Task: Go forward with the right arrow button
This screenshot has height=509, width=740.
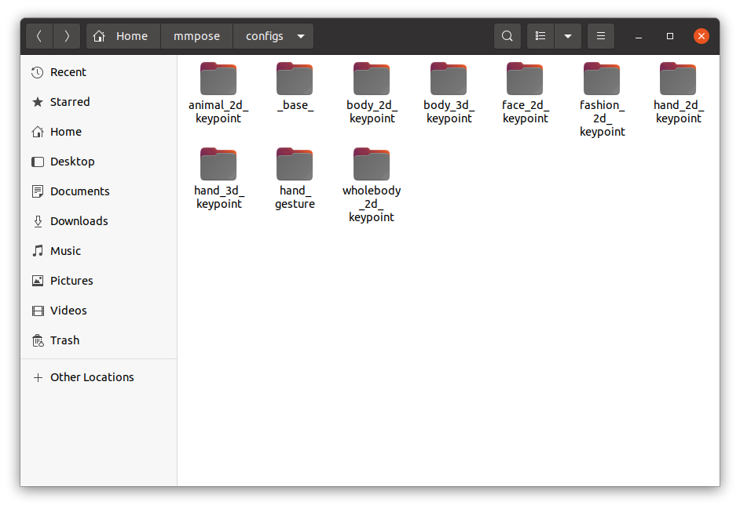Action: coord(67,36)
